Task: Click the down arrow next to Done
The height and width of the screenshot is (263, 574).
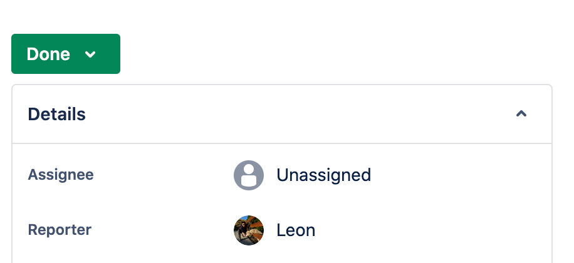Action: pyautogui.click(x=90, y=54)
